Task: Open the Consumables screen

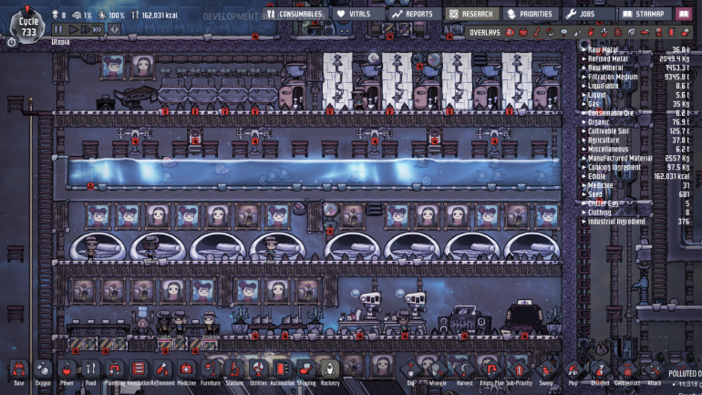Action: (x=295, y=14)
